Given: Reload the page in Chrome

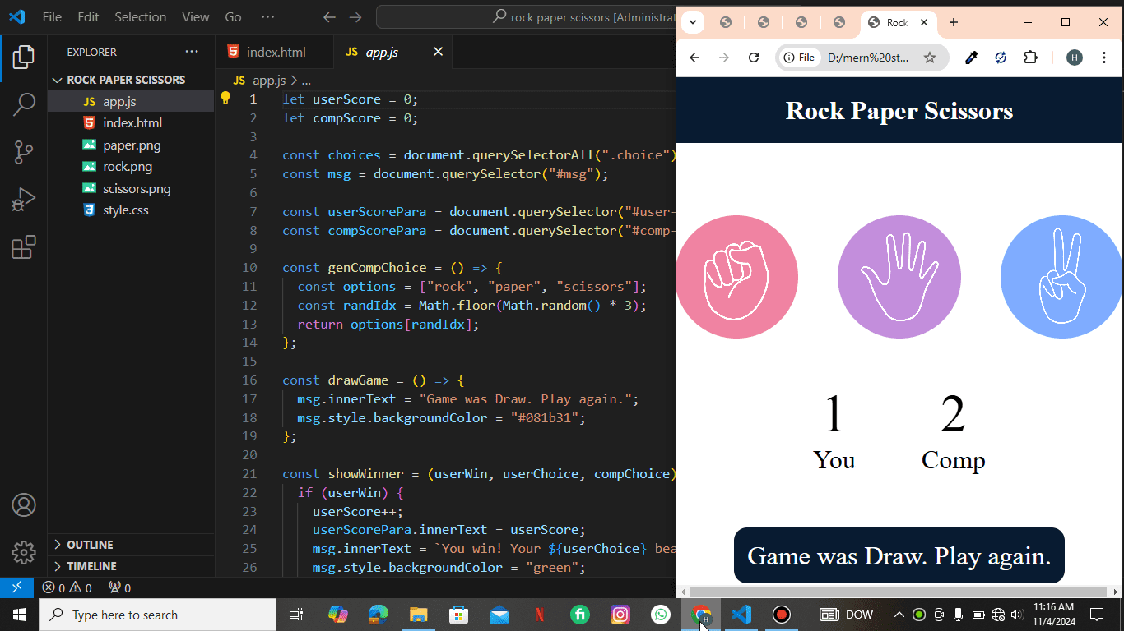Looking at the screenshot, I should pyautogui.click(x=753, y=58).
